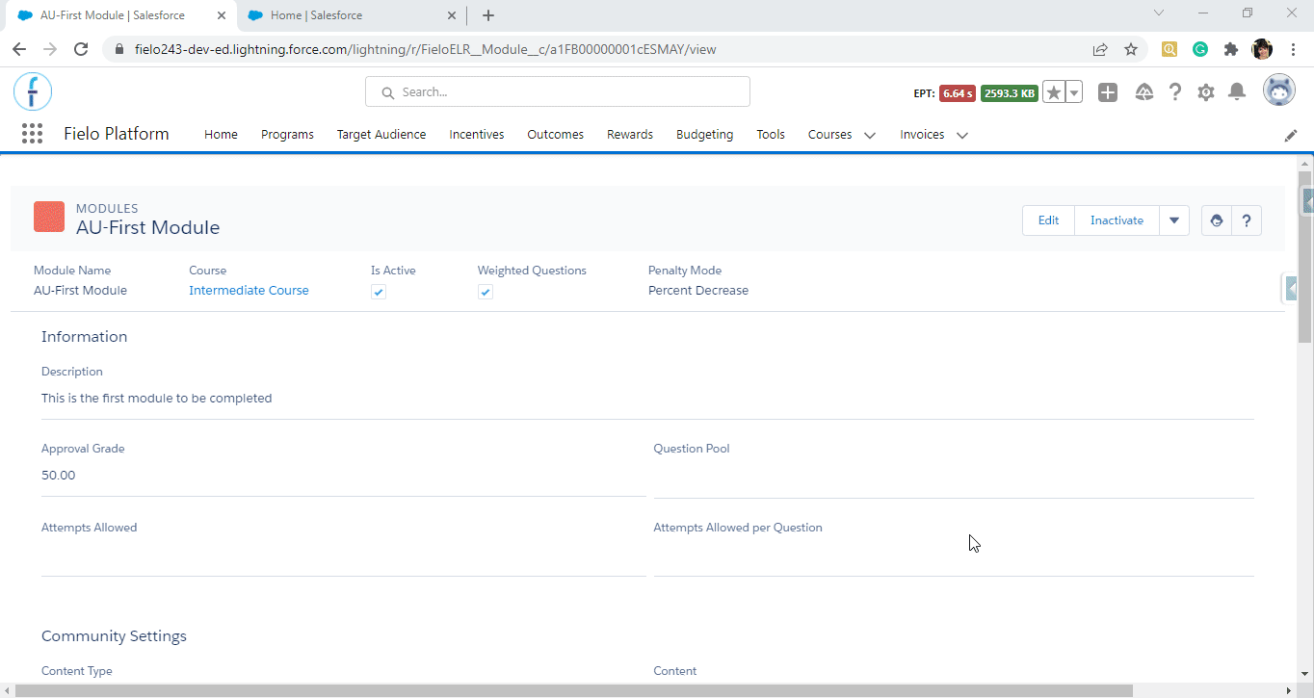Open the App Launcher grid icon
The width and height of the screenshot is (1314, 698).
(x=32, y=134)
